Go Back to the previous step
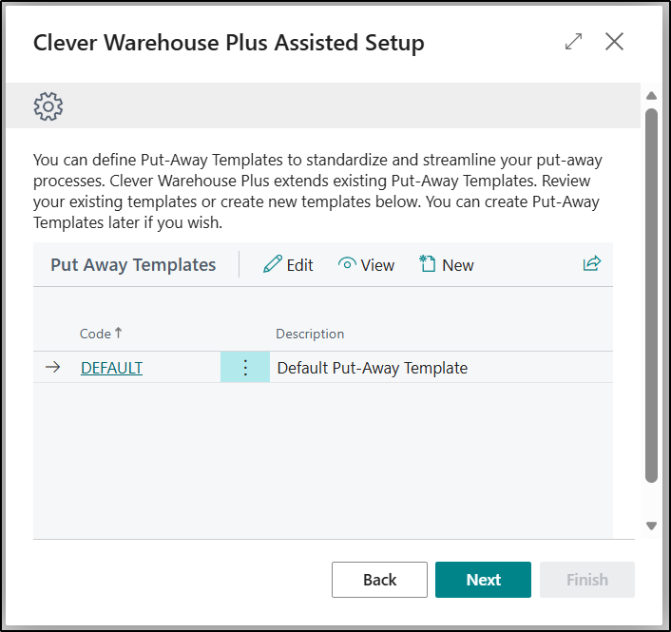Screen dimensions: 671x632 [x=379, y=580]
